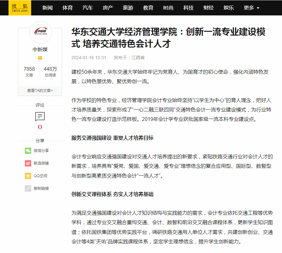Navigate to the 娱乐 section
Viewport: 282px width, 253px height.
[x=229, y=8]
